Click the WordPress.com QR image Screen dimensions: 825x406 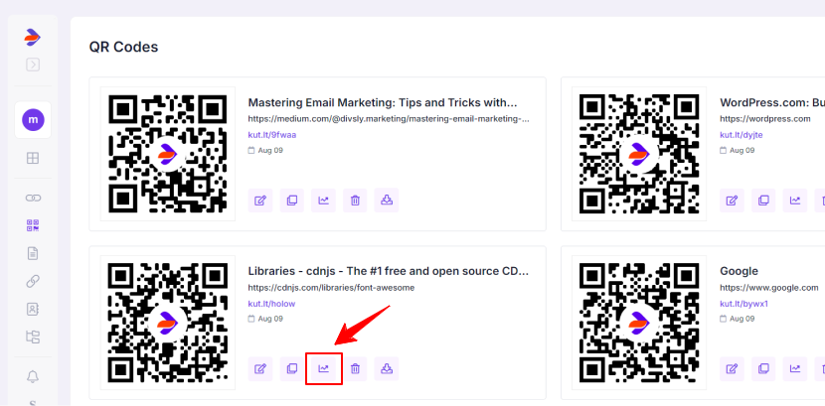tap(639, 154)
